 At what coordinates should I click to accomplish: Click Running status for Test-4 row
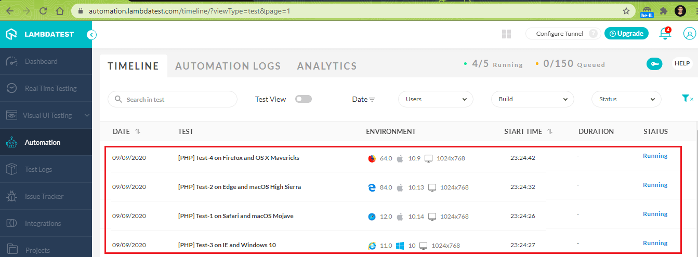coord(655,156)
